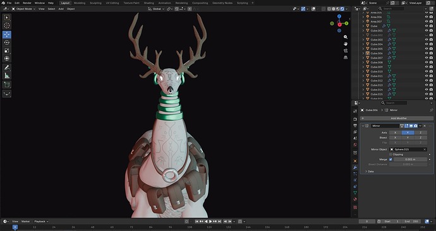Toggle the Mirror Axis X button
The width and height of the screenshot is (436, 231).
click(x=395, y=133)
